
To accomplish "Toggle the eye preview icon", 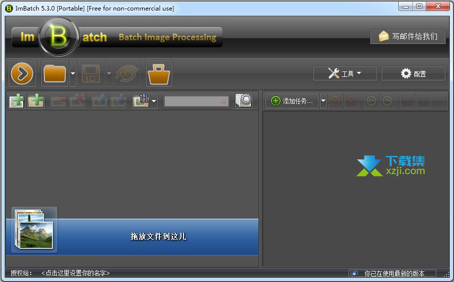I will tap(127, 73).
